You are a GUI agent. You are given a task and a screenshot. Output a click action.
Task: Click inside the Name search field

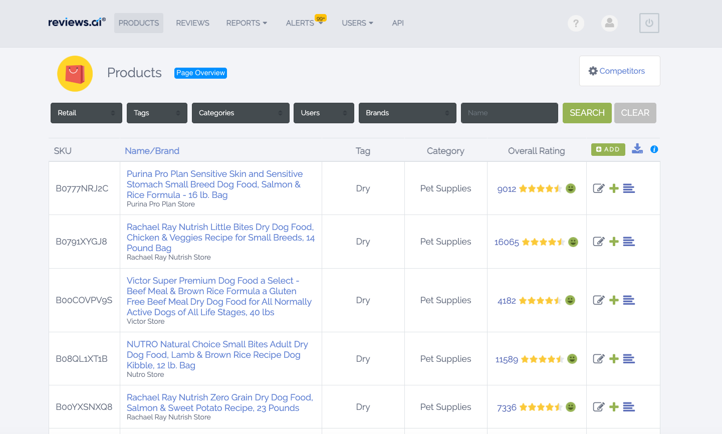point(509,113)
